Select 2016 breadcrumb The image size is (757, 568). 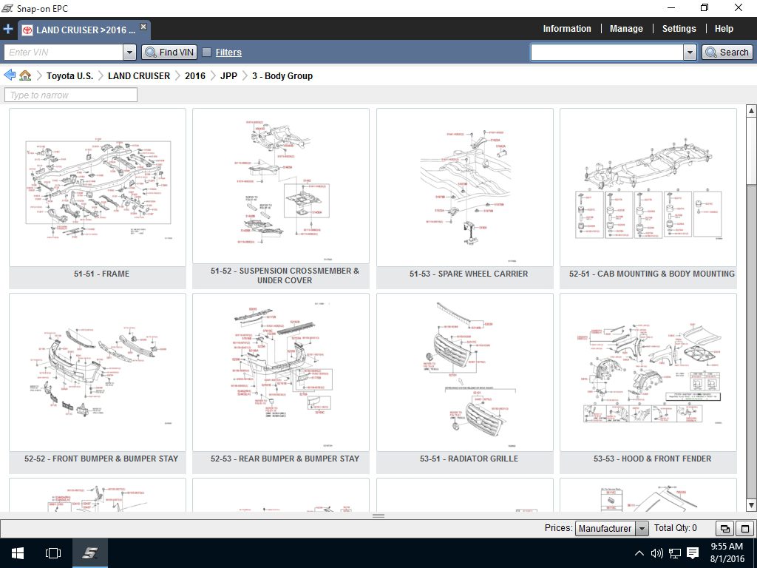pyautogui.click(x=195, y=76)
